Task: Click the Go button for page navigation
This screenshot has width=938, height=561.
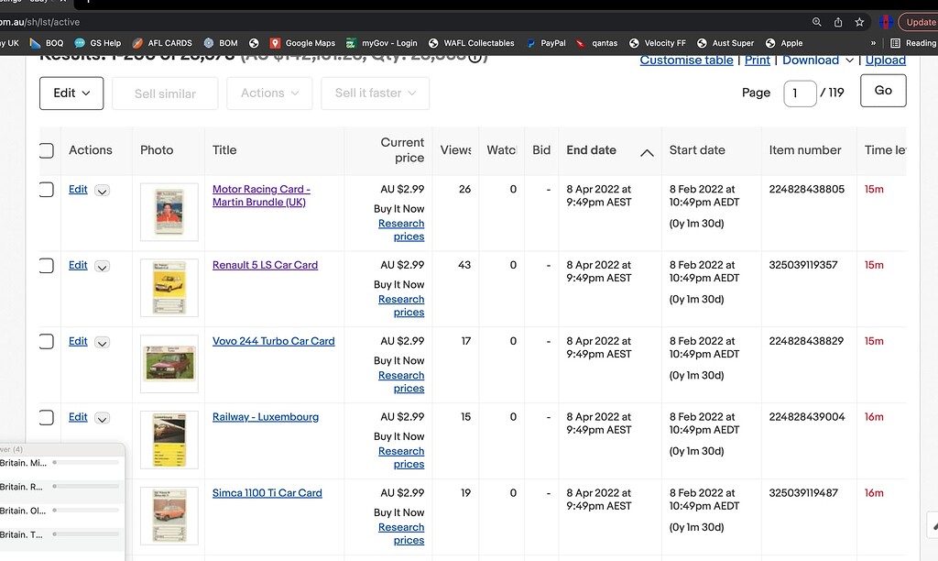Action: pos(883,91)
